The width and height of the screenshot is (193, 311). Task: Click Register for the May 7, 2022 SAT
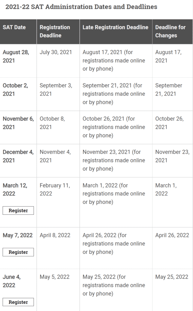click(18, 252)
